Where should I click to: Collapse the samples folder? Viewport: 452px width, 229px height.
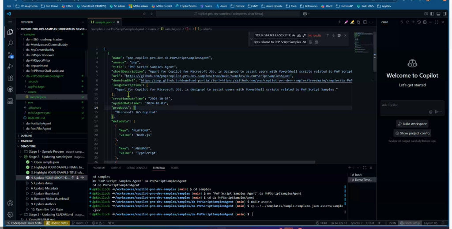[x=21, y=34]
